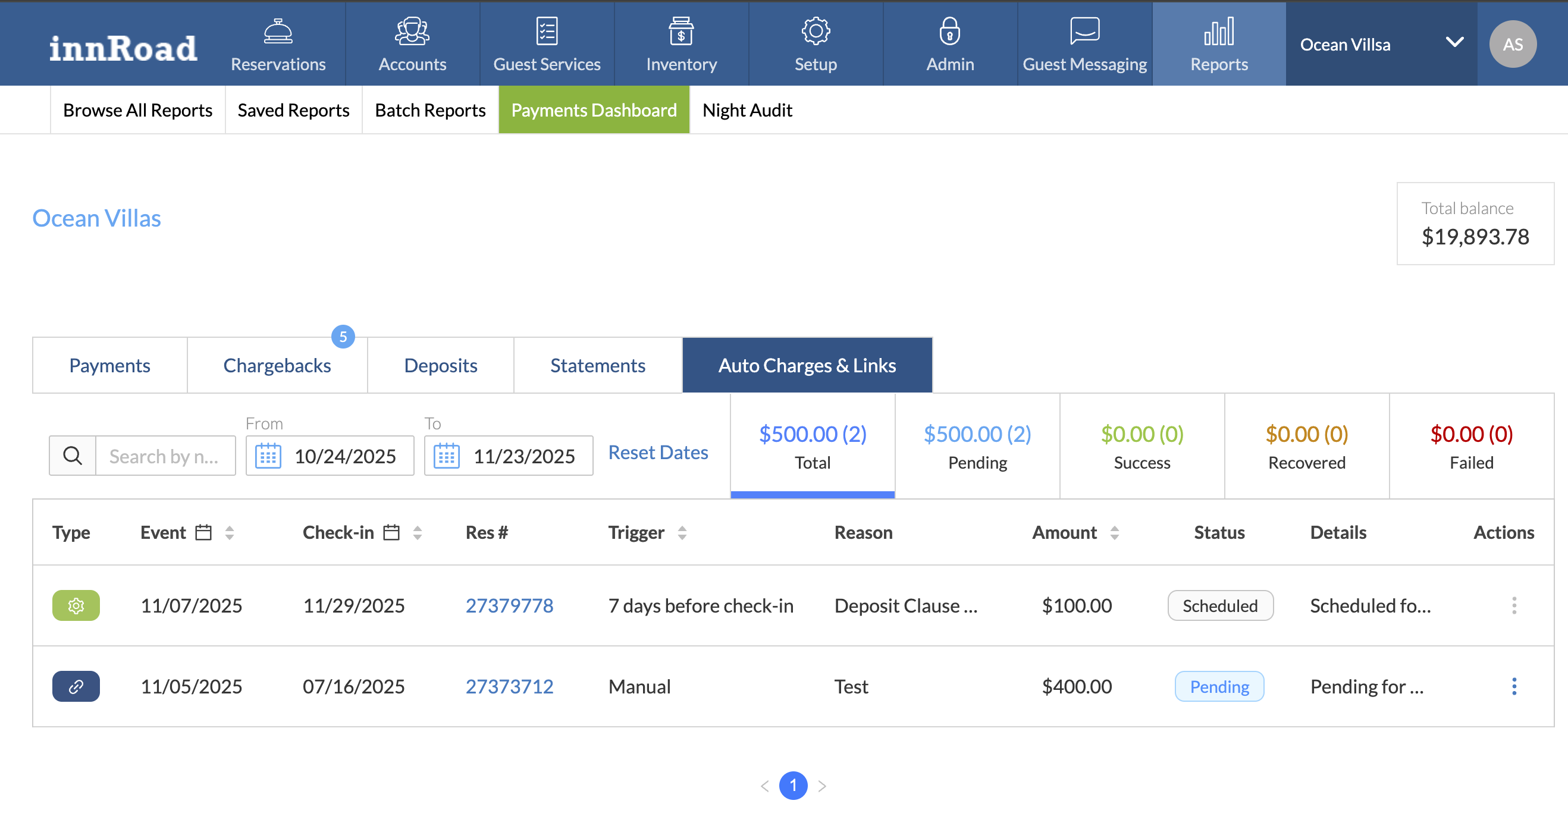
Task: Click the search magnifier icon
Action: point(73,456)
